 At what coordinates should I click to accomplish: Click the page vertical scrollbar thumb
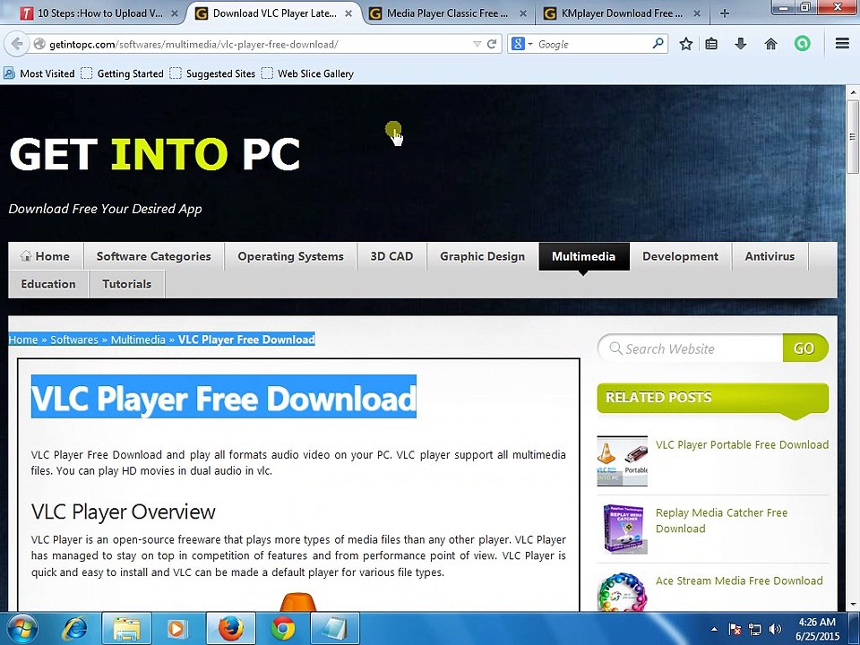tap(852, 136)
